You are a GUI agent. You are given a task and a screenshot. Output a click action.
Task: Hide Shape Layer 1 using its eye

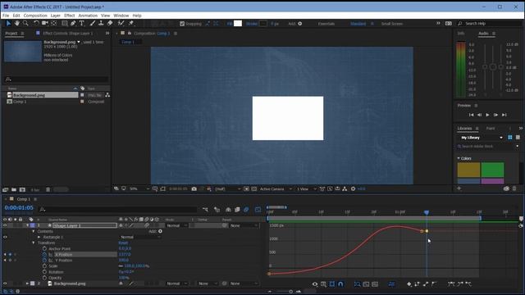pyautogui.click(x=5, y=225)
